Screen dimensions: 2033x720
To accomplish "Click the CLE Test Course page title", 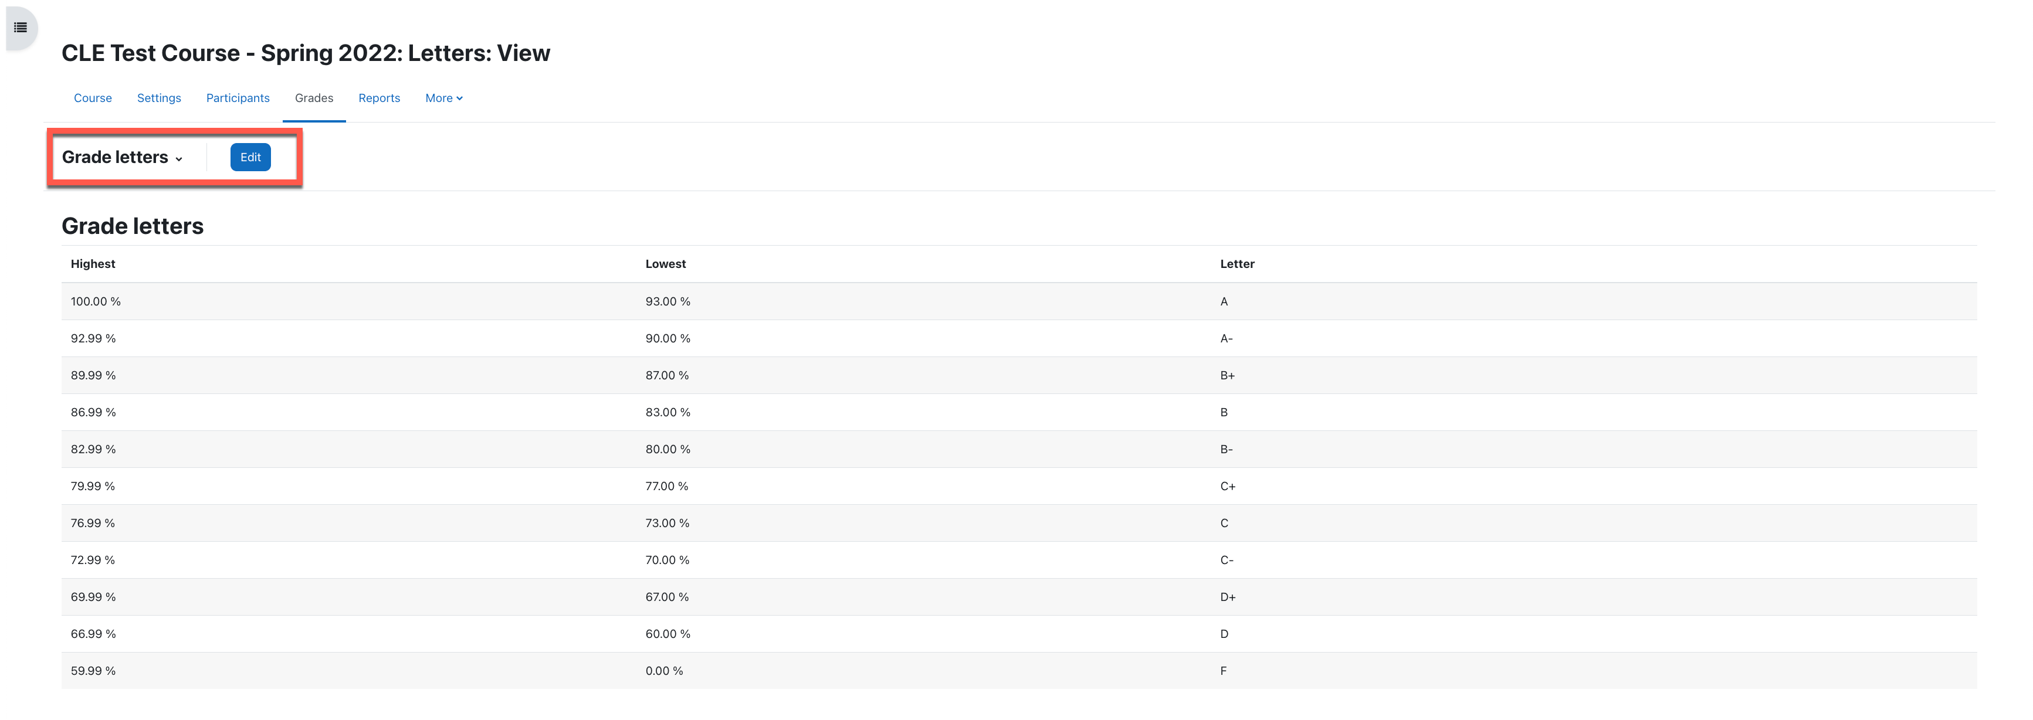I will 306,53.
